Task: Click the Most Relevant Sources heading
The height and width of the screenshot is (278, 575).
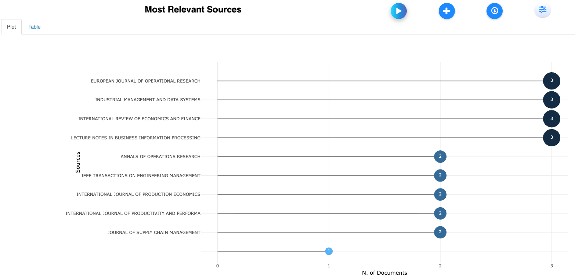Action: point(193,10)
